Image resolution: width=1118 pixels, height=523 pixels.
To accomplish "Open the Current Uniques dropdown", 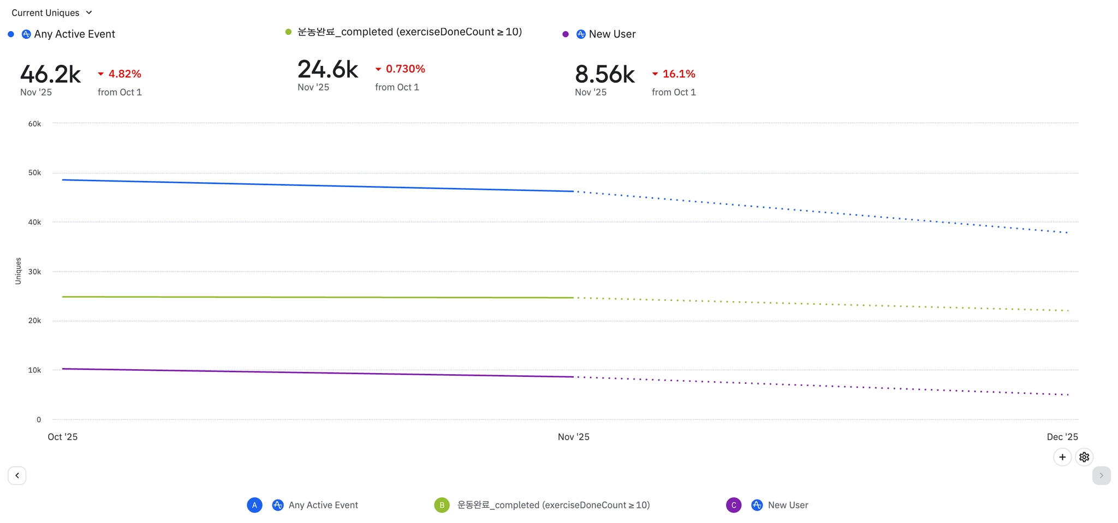I will pos(51,13).
